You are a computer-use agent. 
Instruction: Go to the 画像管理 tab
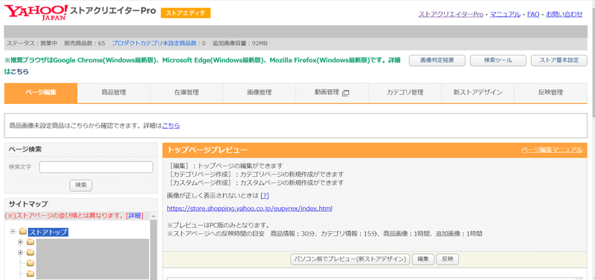pos(259,93)
